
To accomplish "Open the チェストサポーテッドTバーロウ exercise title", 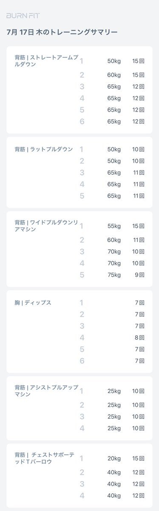I will pyautogui.click(x=45, y=458).
